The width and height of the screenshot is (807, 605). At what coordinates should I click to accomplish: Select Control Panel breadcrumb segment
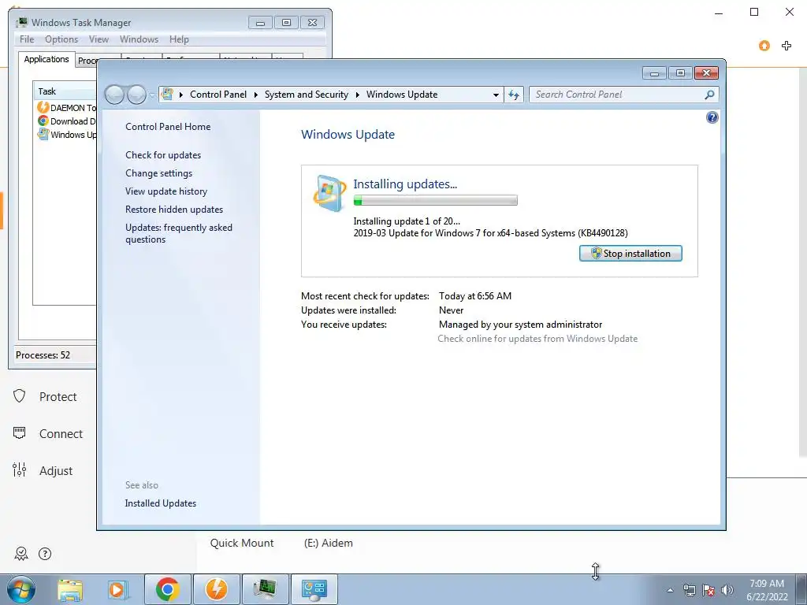tap(218, 95)
